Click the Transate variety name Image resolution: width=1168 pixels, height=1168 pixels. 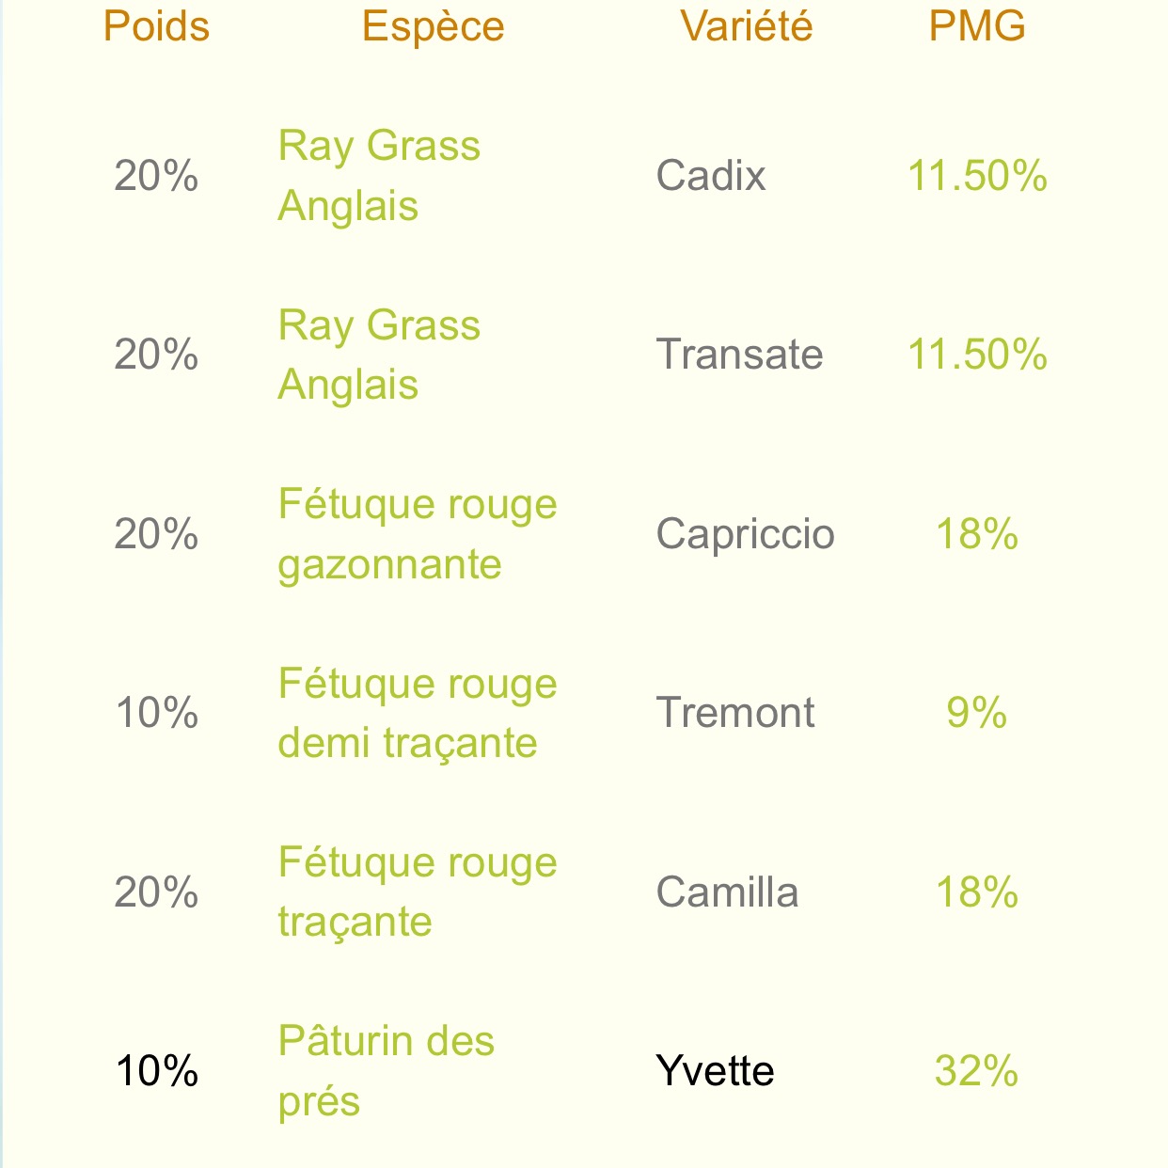pos(739,355)
